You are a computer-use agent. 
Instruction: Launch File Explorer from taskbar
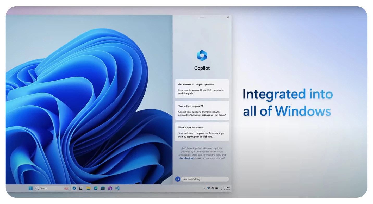(x=88, y=188)
